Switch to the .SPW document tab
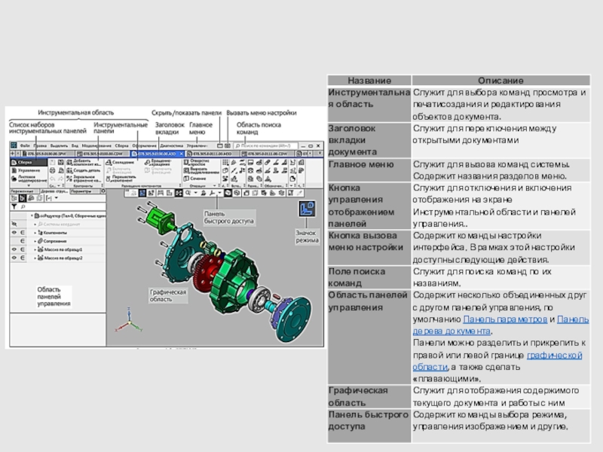 (47, 154)
